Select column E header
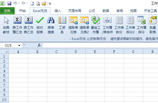 click(x=95, y=52)
